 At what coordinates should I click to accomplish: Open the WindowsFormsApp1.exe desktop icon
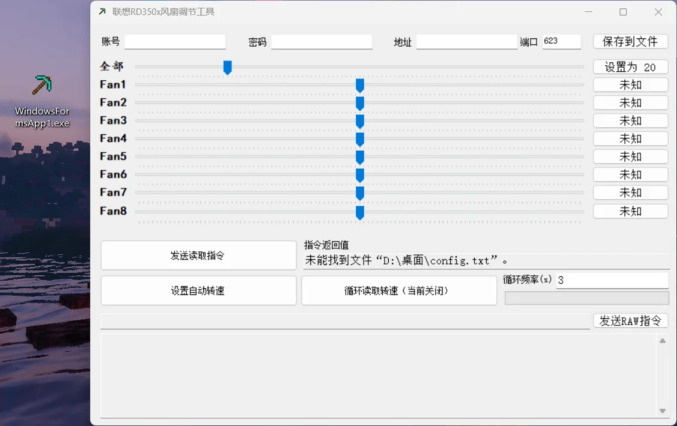click(42, 87)
